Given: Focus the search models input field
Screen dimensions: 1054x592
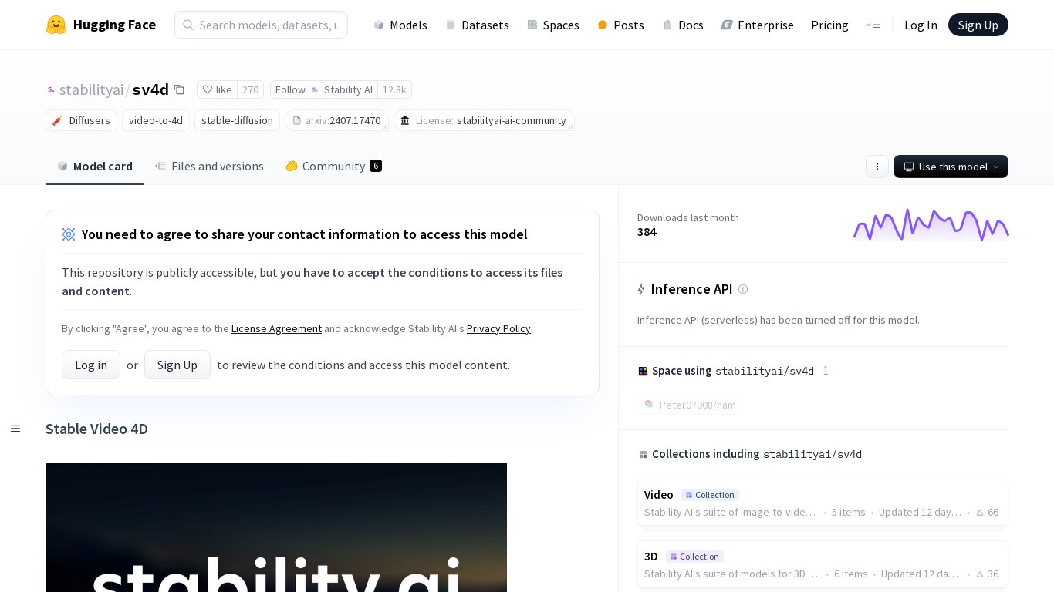Looking at the screenshot, I should (262, 25).
